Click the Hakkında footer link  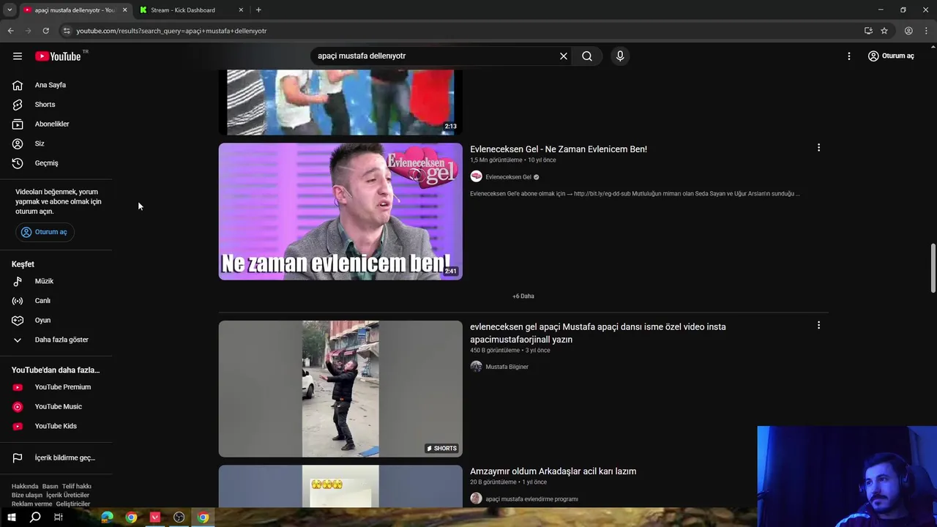[x=25, y=487]
